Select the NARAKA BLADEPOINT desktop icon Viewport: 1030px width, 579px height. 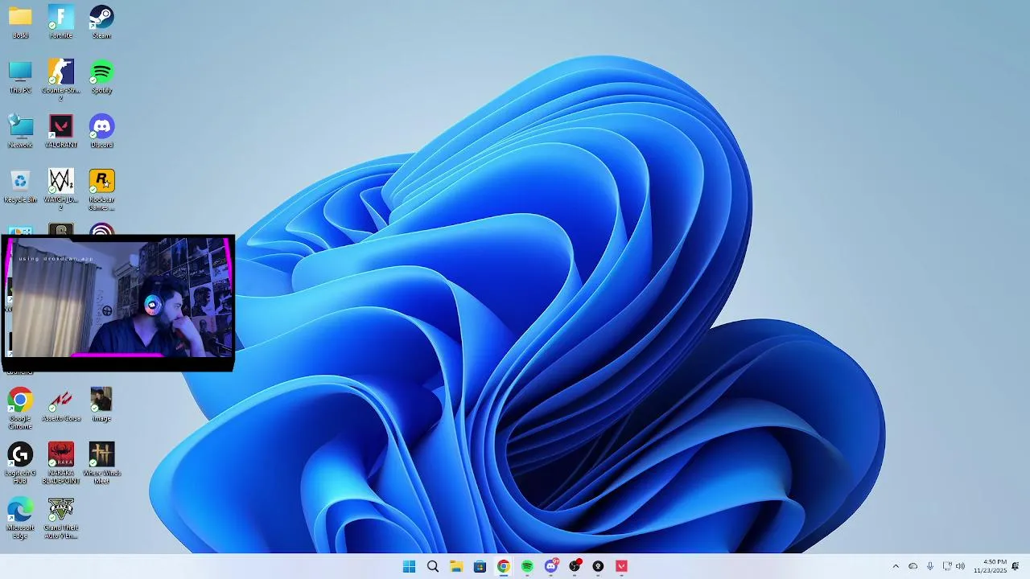click(60, 463)
